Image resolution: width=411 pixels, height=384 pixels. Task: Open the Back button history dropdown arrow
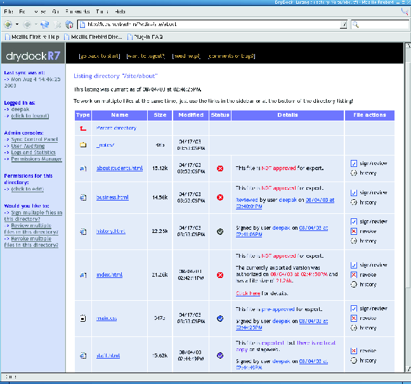tap(16, 24)
